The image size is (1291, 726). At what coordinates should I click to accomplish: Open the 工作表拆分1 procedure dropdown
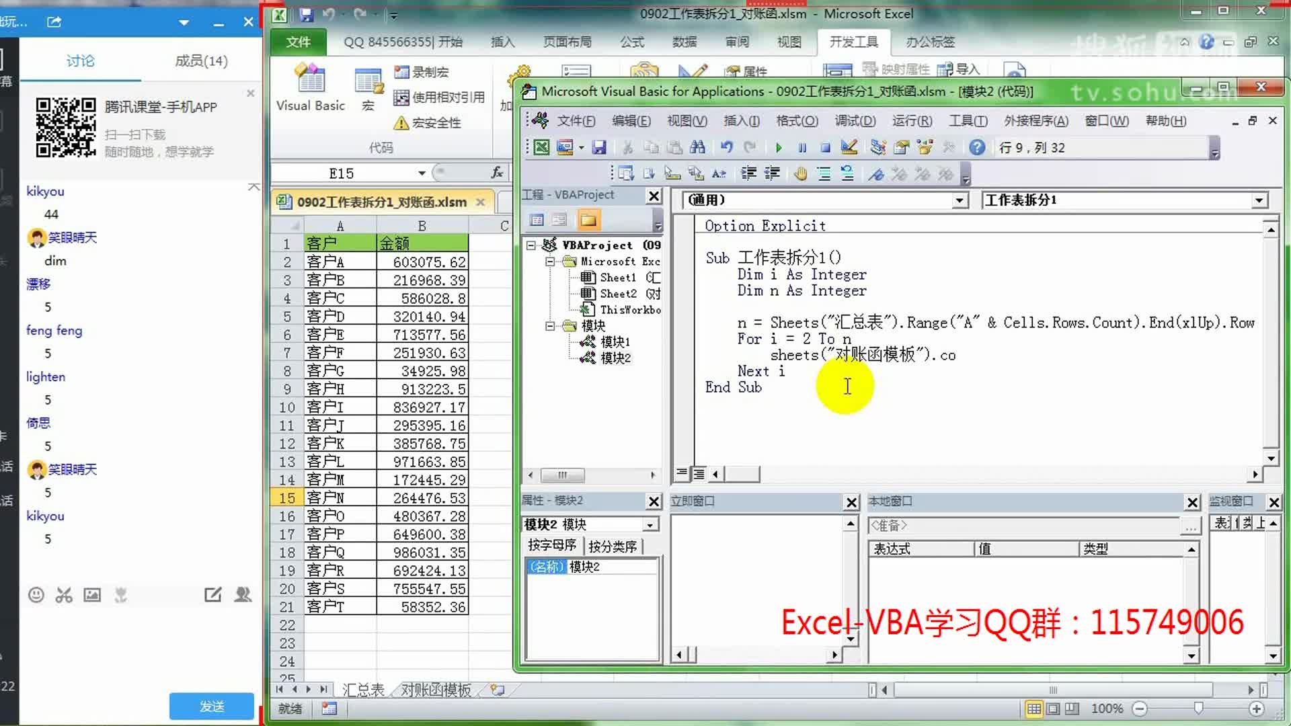pos(1259,200)
